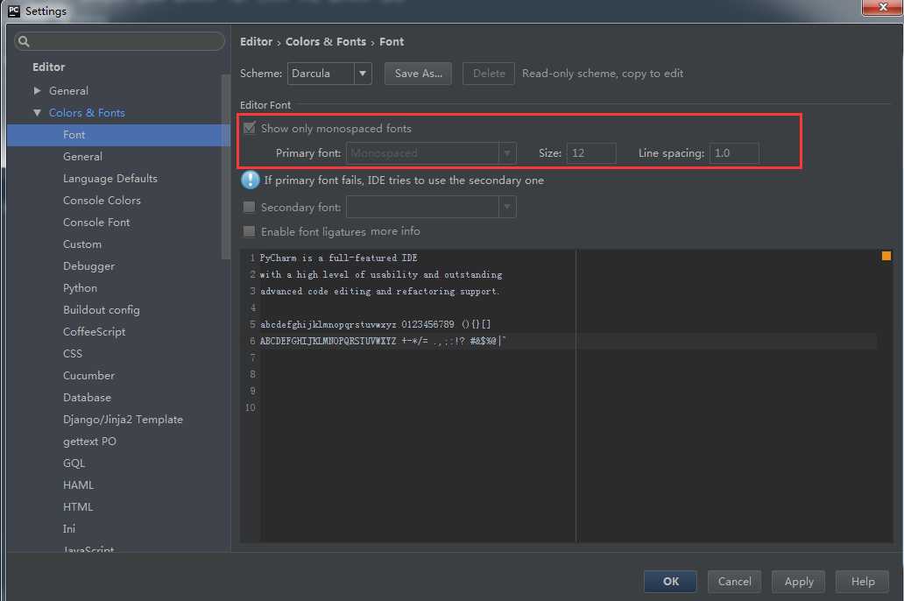The width and height of the screenshot is (904, 601).
Task: Enable the Secondary font checkbox
Action: (x=249, y=207)
